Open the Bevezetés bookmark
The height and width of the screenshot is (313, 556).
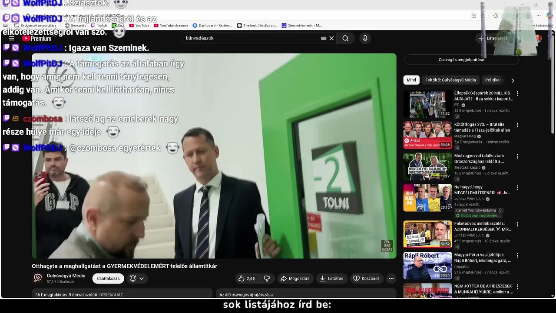[76, 26]
